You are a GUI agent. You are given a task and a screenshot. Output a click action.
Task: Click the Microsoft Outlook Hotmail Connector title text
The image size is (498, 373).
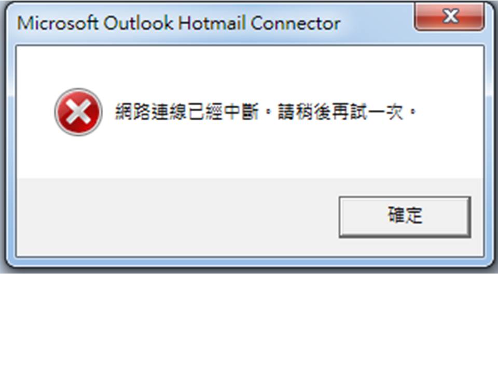coord(178,23)
